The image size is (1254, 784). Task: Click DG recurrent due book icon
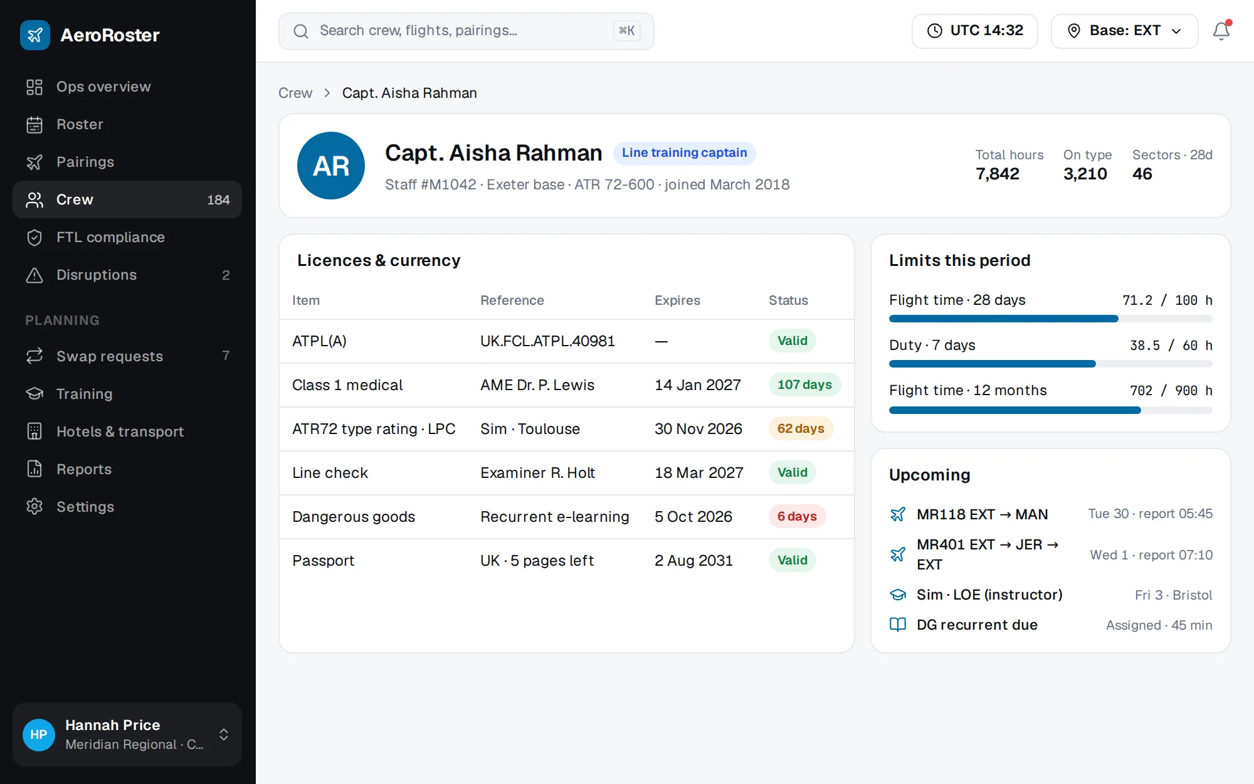(x=898, y=625)
